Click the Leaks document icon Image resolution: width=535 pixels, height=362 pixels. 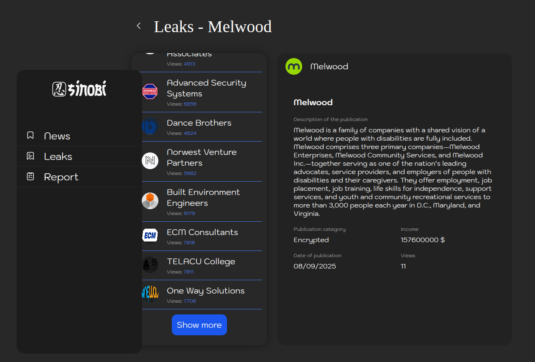pyautogui.click(x=31, y=156)
